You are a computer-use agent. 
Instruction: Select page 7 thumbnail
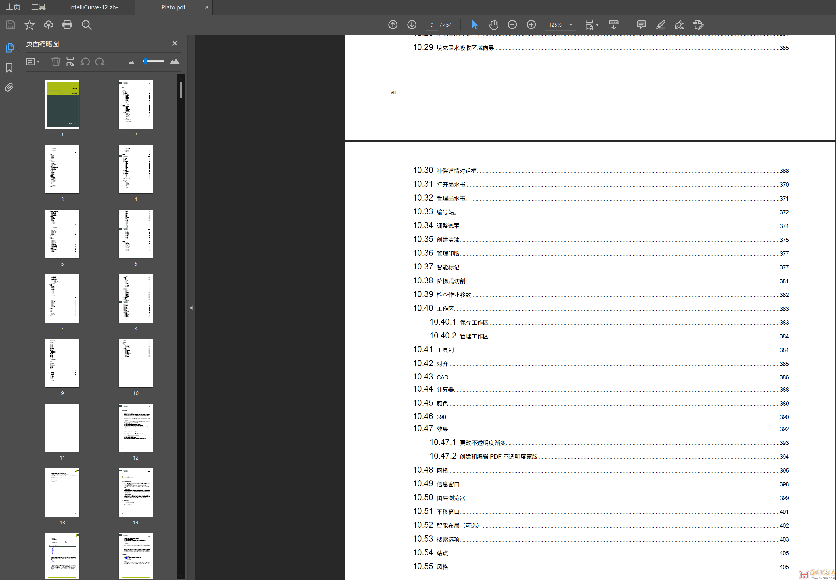pos(62,298)
